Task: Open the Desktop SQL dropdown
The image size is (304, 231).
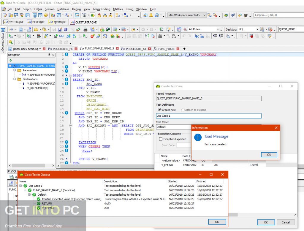Action: point(257,29)
